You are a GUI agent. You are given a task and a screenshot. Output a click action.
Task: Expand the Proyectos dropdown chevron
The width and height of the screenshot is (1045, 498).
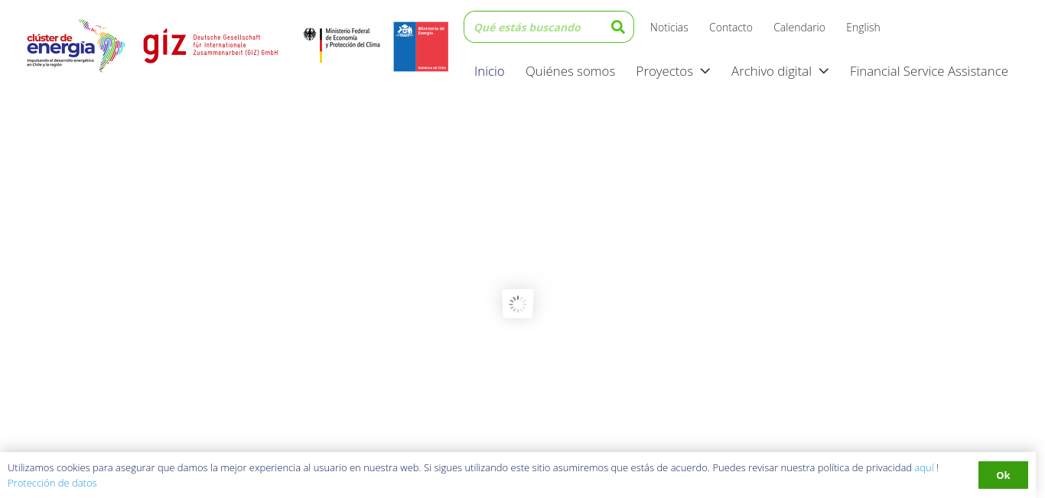pyautogui.click(x=705, y=71)
